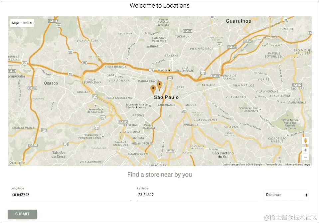
Task: Click the Anhembi landmark label
Action: [166, 70]
